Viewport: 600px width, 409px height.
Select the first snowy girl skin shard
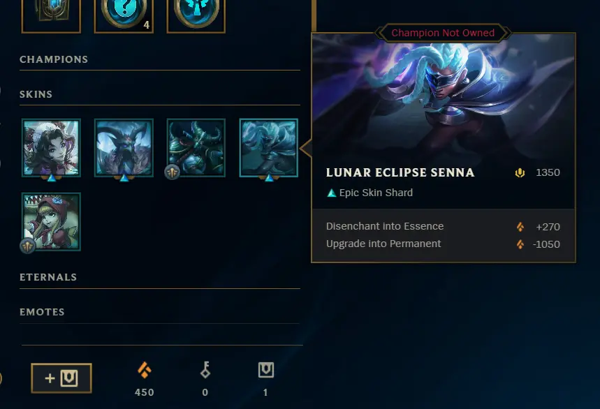51,148
